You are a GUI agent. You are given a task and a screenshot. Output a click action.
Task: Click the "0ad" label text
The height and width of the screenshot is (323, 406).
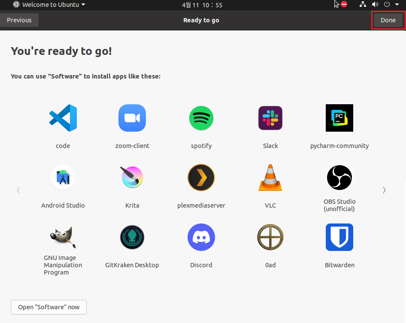tap(270, 265)
